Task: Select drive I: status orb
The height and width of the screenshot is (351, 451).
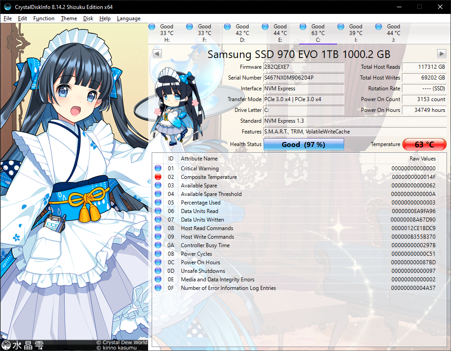Action: (341, 27)
